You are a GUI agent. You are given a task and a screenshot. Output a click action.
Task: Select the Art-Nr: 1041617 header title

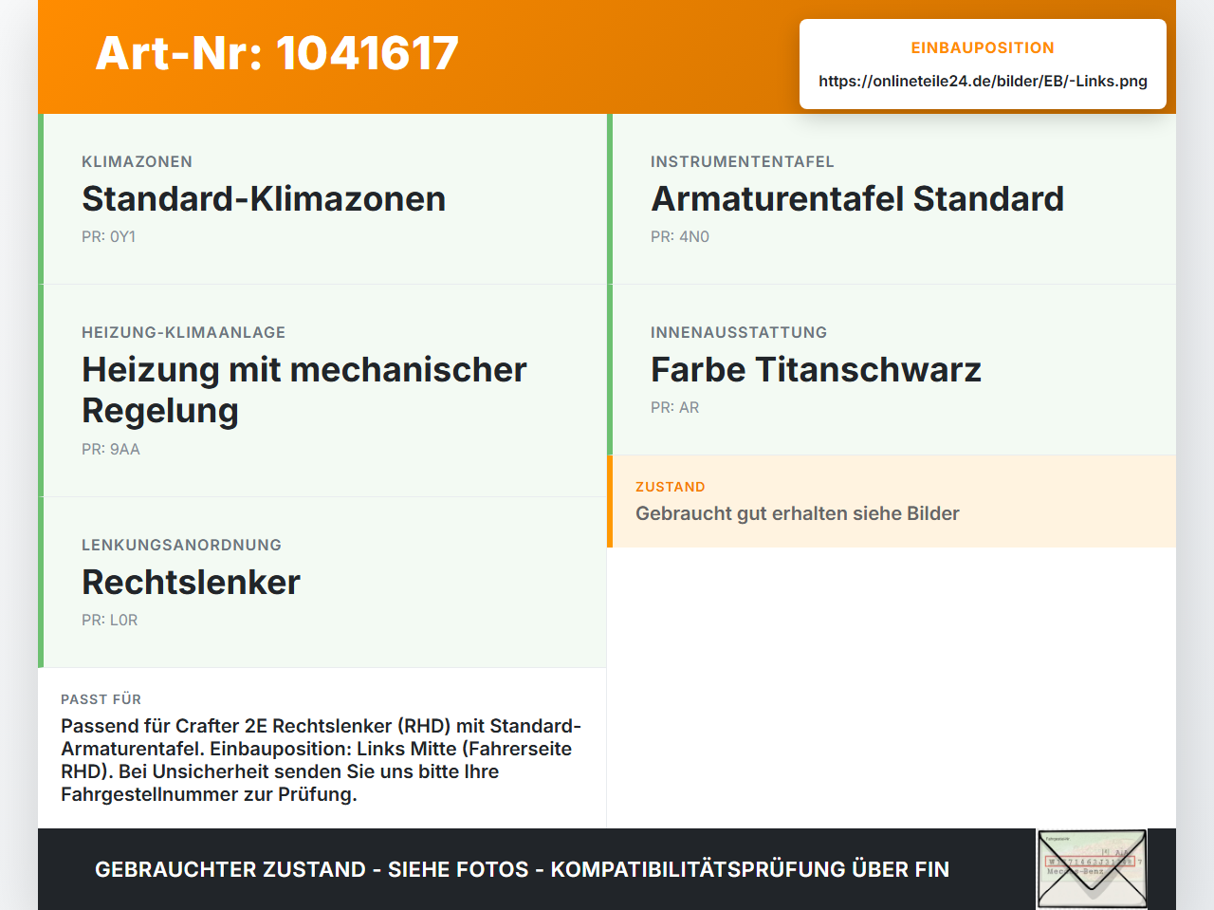tap(277, 53)
